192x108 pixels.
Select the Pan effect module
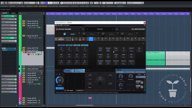click(139, 50)
